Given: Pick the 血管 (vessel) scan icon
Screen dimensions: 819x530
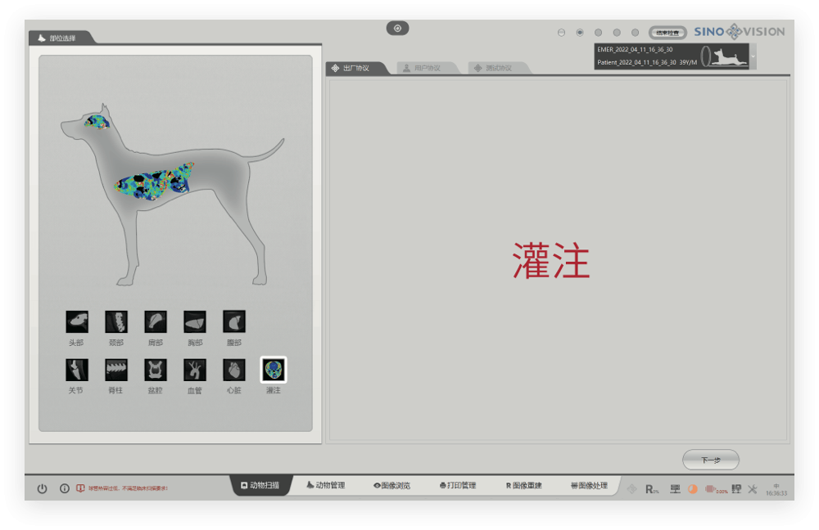Looking at the screenshot, I should tap(195, 370).
